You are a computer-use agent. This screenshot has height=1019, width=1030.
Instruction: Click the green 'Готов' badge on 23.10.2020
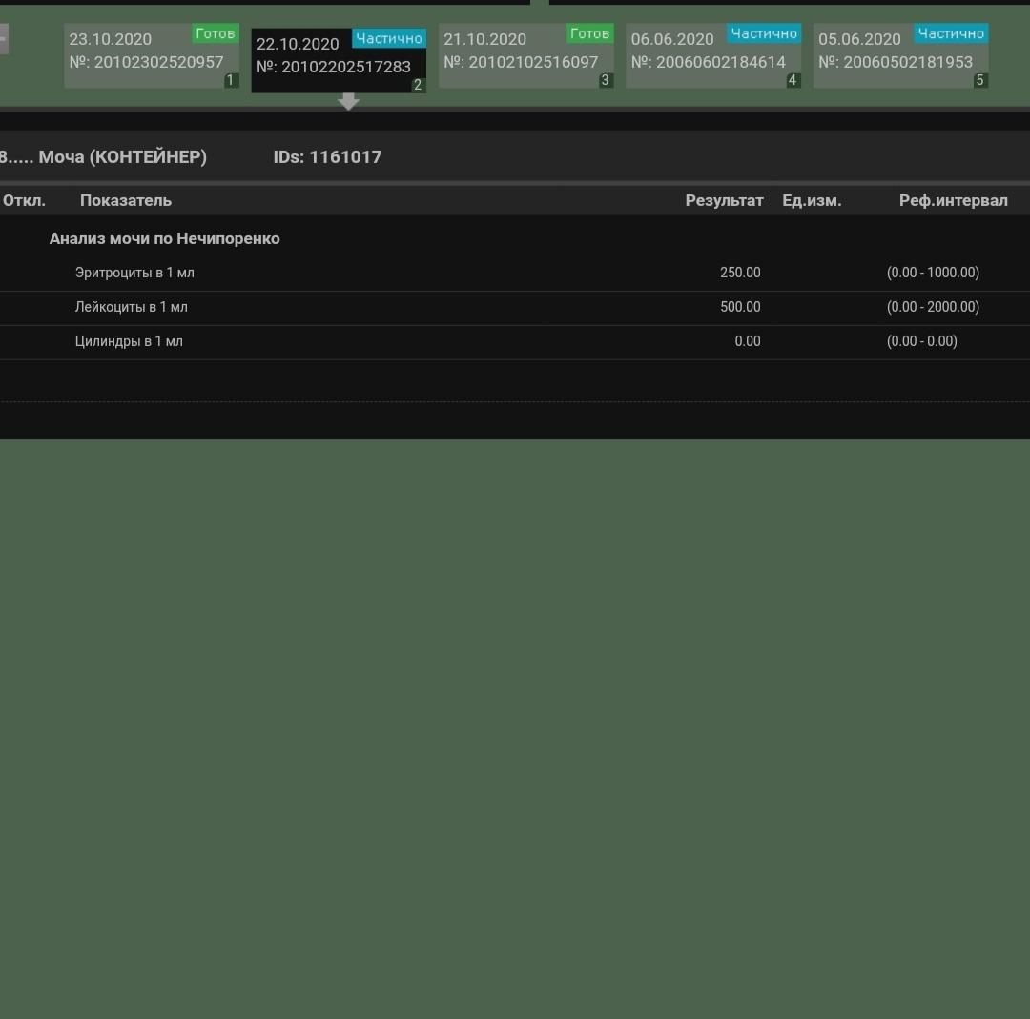(215, 33)
